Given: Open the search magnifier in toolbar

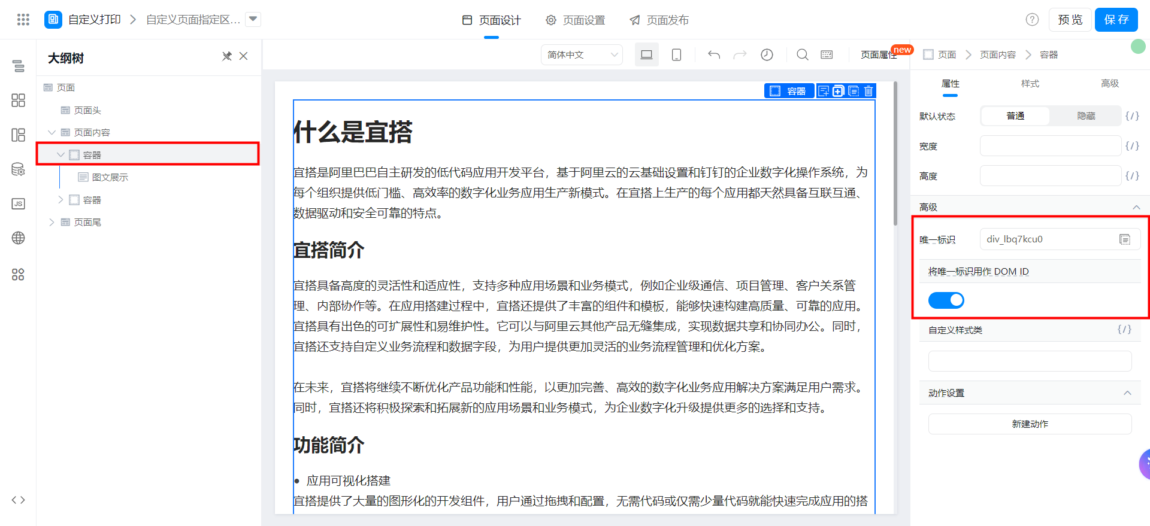Looking at the screenshot, I should [803, 54].
